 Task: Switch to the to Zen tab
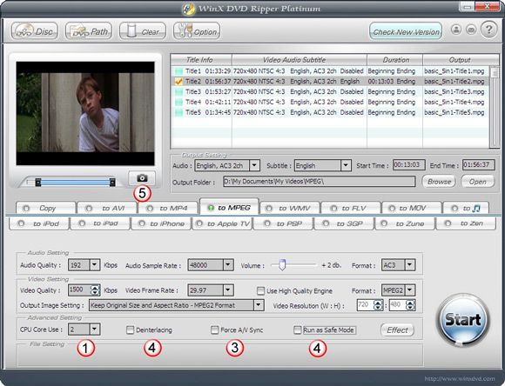[466, 223]
